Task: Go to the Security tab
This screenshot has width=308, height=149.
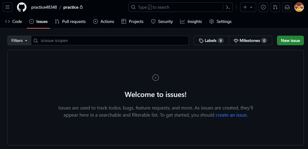Action: pos(162,22)
